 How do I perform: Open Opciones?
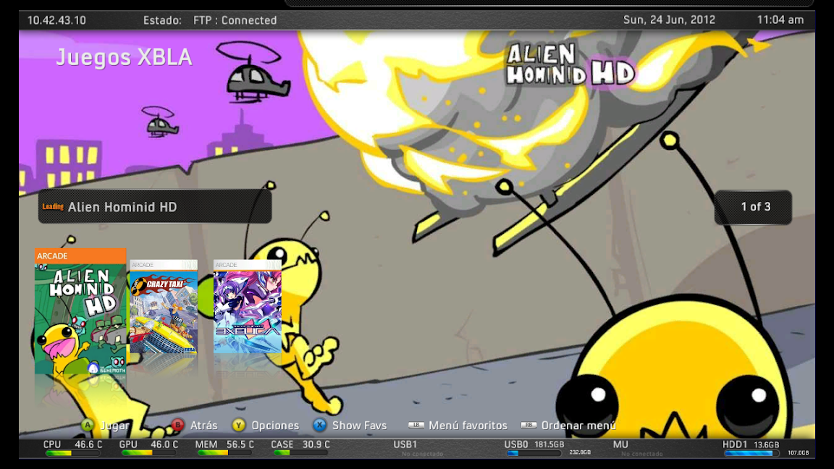point(275,426)
